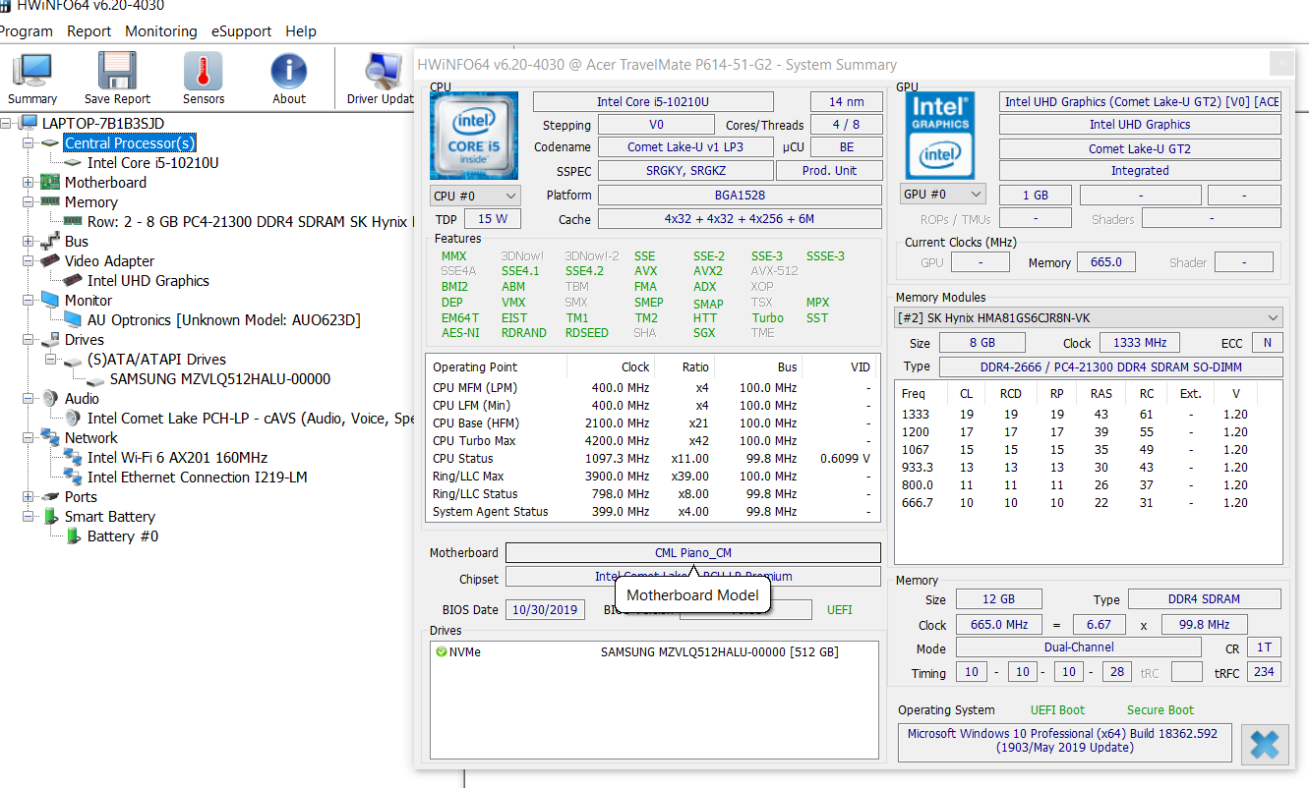1309x788 pixels.
Task: Click the Windows 10 Professional OS text
Action: tap(1062, 740)
